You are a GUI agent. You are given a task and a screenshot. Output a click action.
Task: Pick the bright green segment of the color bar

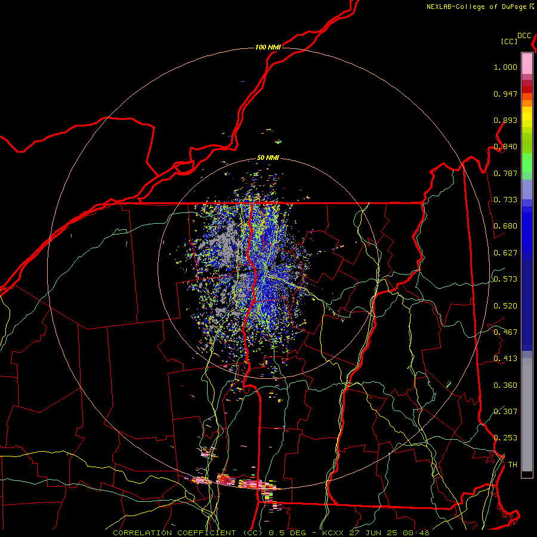click(x=527, y=163)
